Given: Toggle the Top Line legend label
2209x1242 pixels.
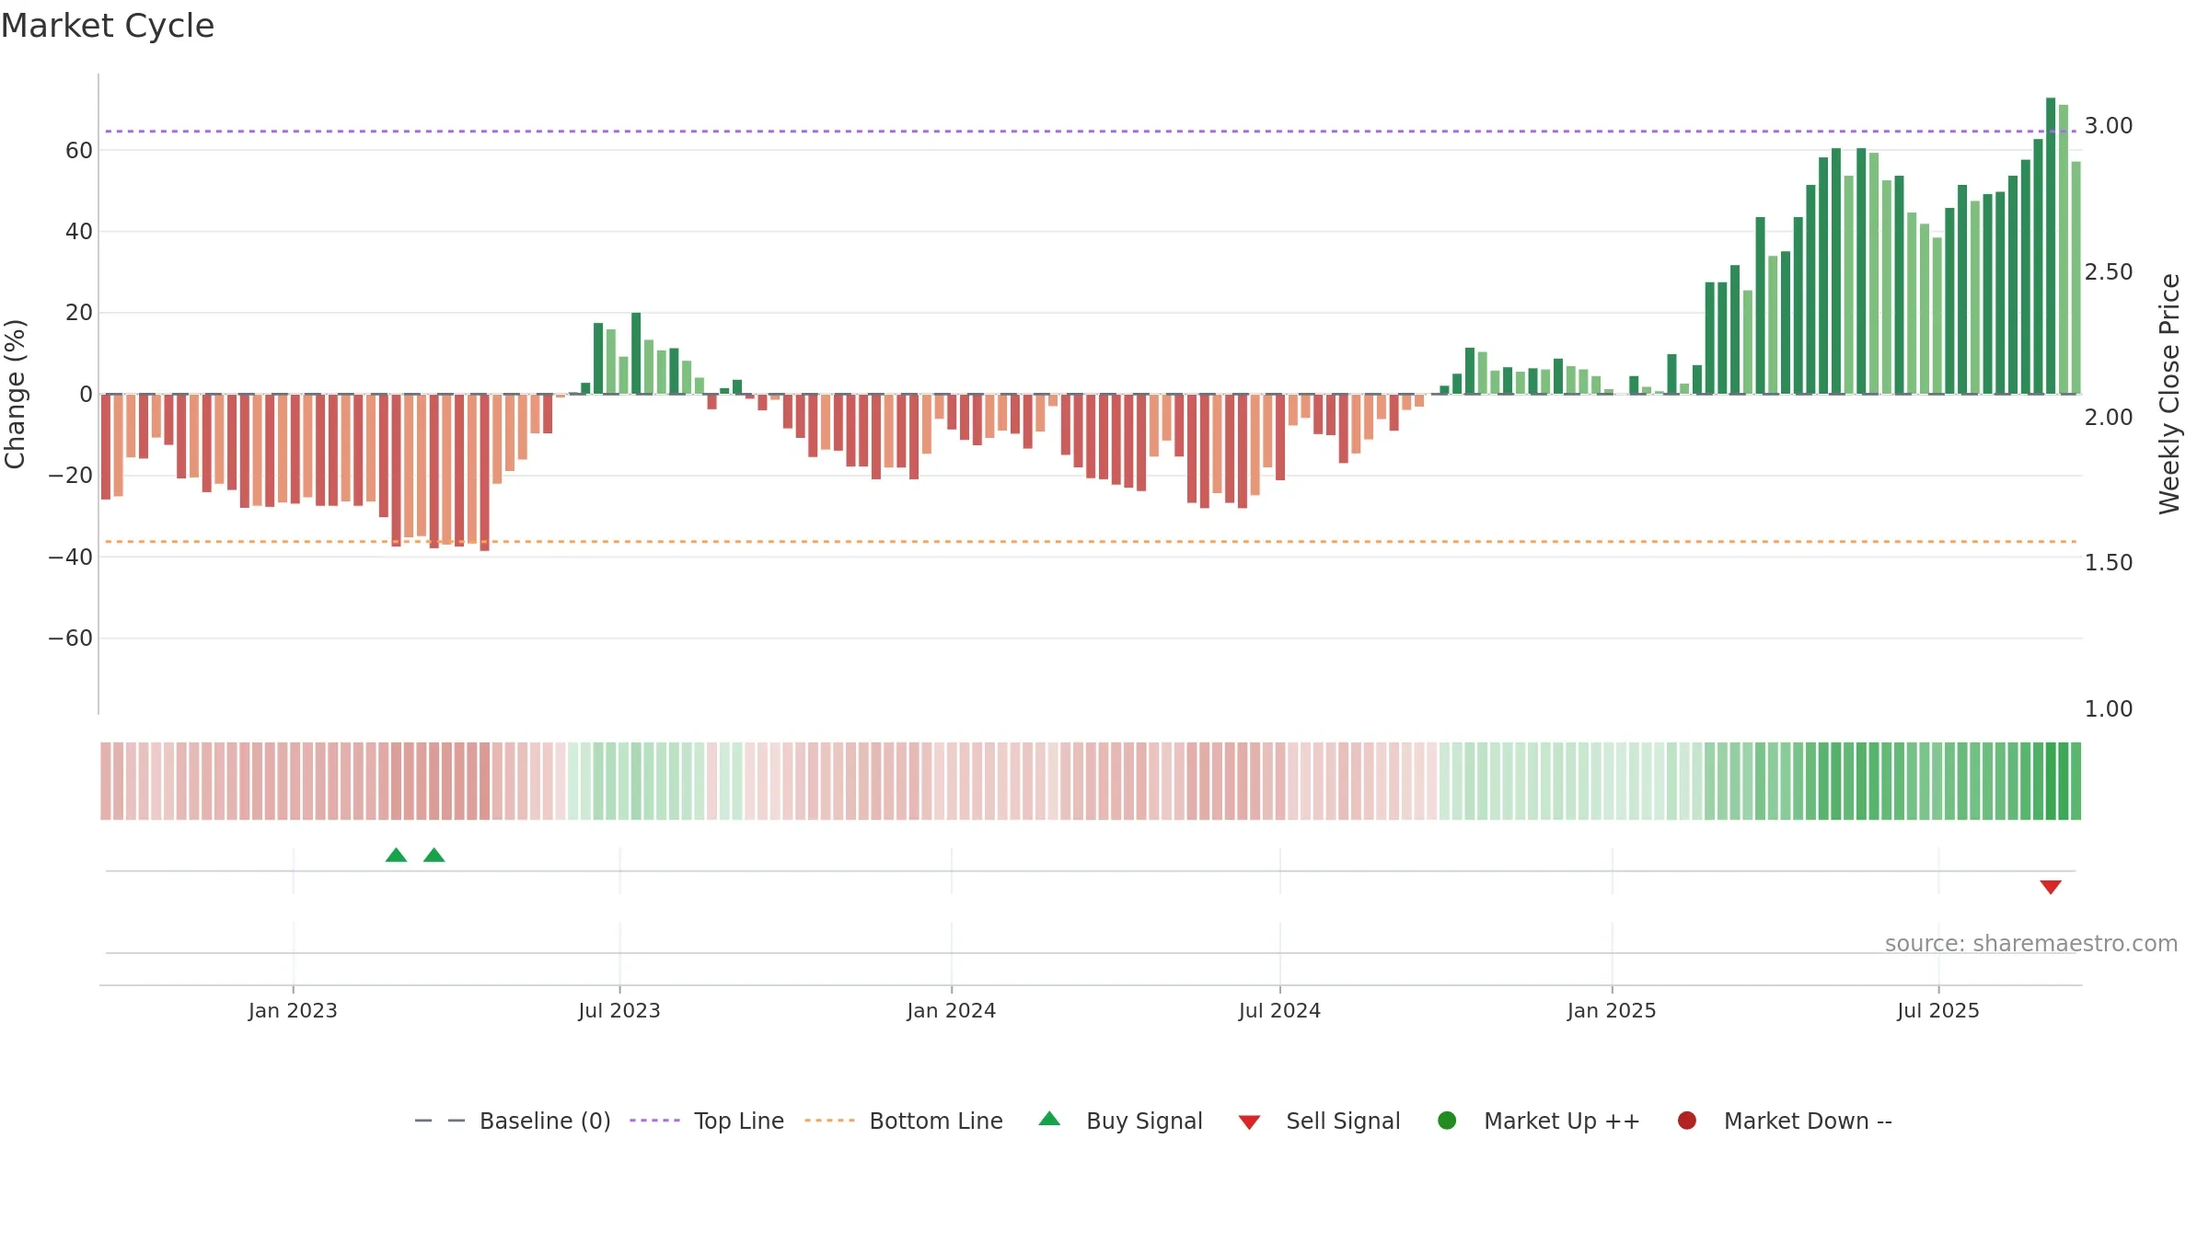Looking at the screenshot, I should click(x=739, y=1121).
